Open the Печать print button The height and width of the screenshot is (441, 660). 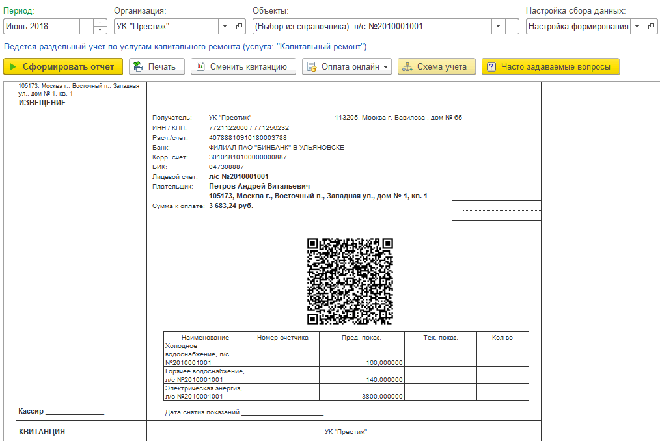pos(157,66)
